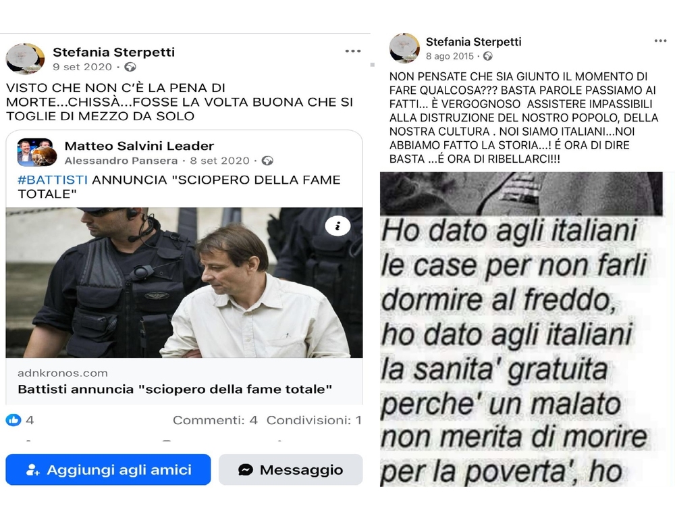Viewport: 675px width, 520px height.
Task: Open Matteo Salvini Leader page avatar
Action: coord(37,153)
